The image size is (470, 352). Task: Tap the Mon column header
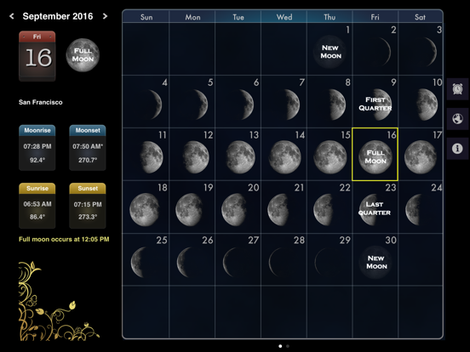[x=192, y=17]
